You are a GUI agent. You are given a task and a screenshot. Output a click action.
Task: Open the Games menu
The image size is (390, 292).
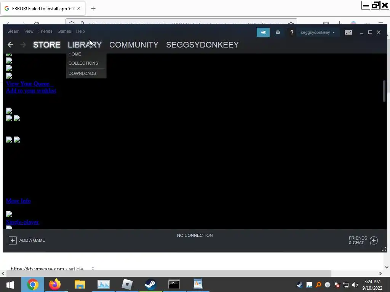point(64,31)
